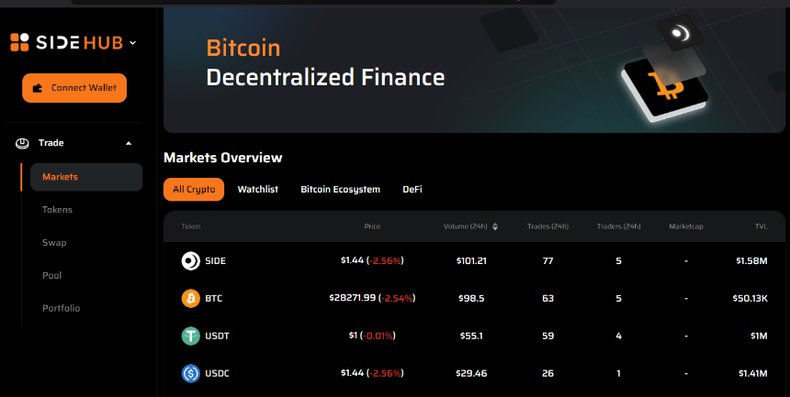Click the Side Hub orange logo icon
The height and width of the screenshot is (397, 790).
coord(19,42)
